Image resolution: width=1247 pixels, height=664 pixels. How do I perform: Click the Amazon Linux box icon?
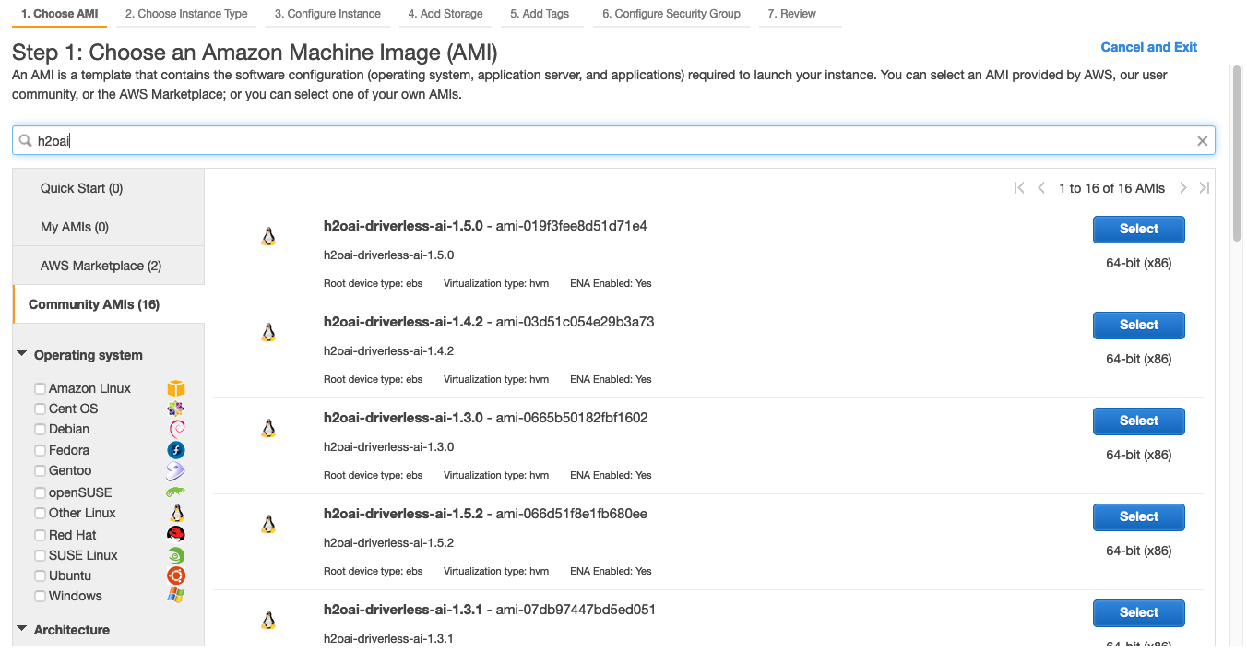click(x=175, y=387)
